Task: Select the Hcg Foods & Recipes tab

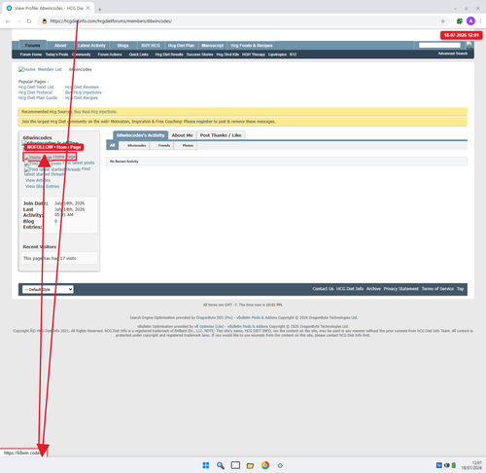Action: (x=252, y=46)
